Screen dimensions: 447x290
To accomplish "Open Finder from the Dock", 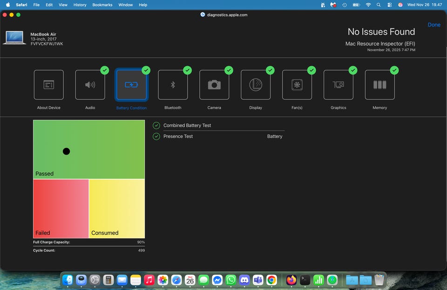I will click(x=68, y=280).
